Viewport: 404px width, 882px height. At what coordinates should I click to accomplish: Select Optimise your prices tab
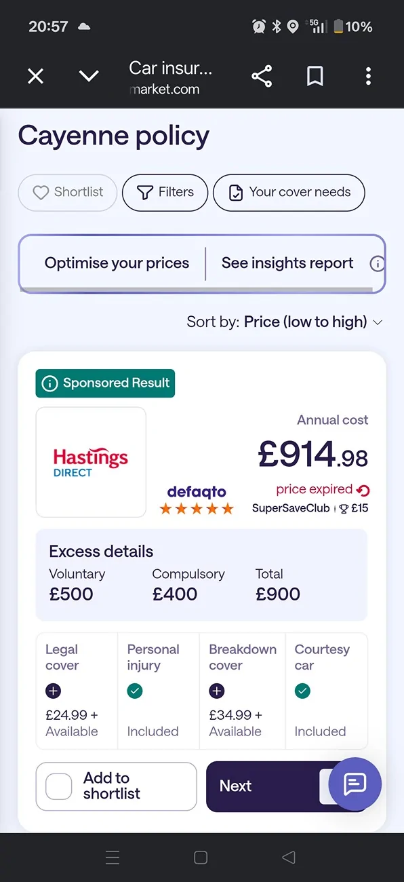pos(117,263)
